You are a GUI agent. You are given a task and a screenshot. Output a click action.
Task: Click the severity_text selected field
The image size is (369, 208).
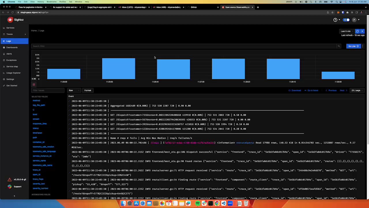tap(39, 184)
